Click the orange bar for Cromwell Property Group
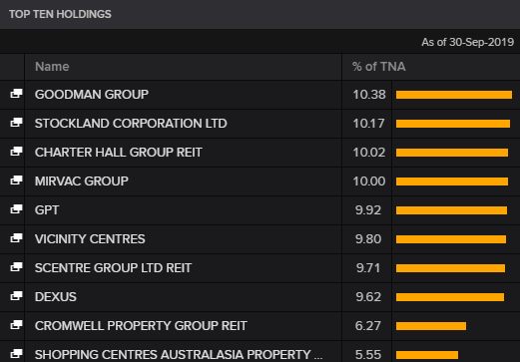 pyautogui.click(x=431, y=326)
